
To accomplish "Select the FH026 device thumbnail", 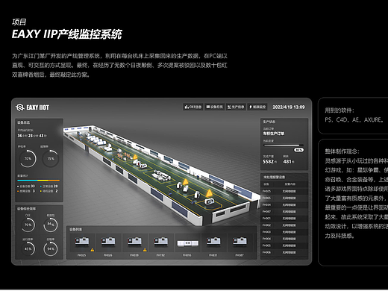I will click(108, 241).
